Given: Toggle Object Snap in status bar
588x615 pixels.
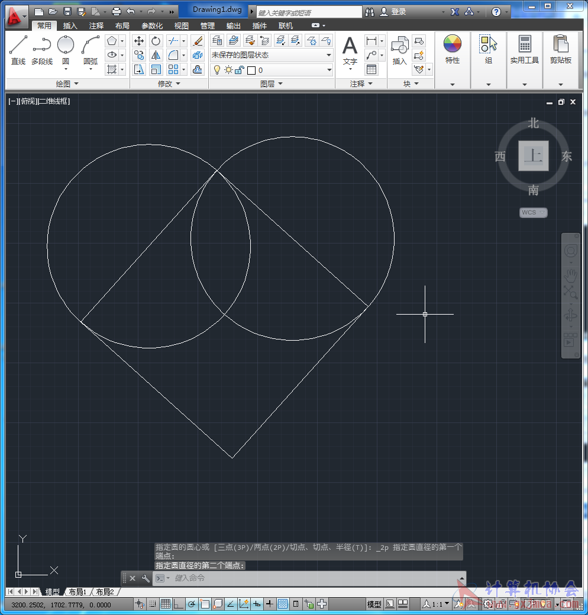Looking at the screenshot, I should point(204,604).
